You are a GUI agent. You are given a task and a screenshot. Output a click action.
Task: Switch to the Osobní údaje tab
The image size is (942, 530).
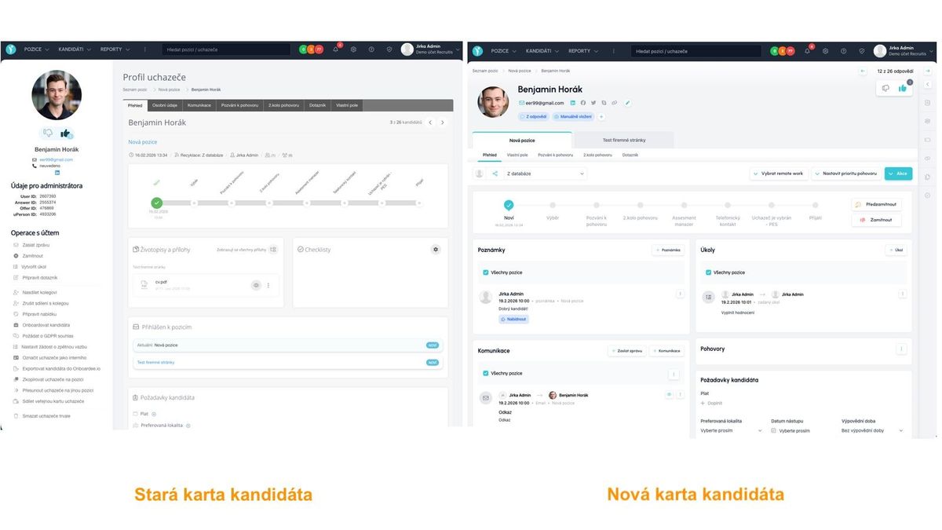click(x=165, y=105)
